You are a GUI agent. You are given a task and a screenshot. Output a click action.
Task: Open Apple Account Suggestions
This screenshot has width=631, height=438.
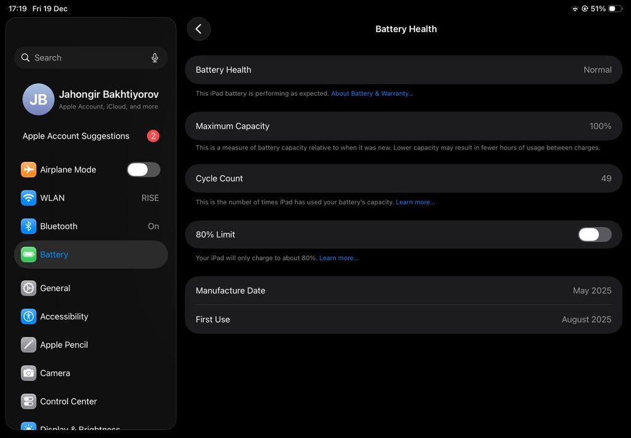click(91, 136)
